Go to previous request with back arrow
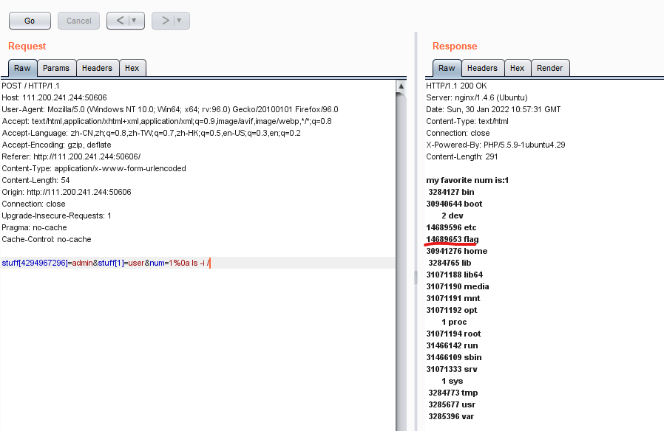Viewport: 664px width, 431px height. 120,20
